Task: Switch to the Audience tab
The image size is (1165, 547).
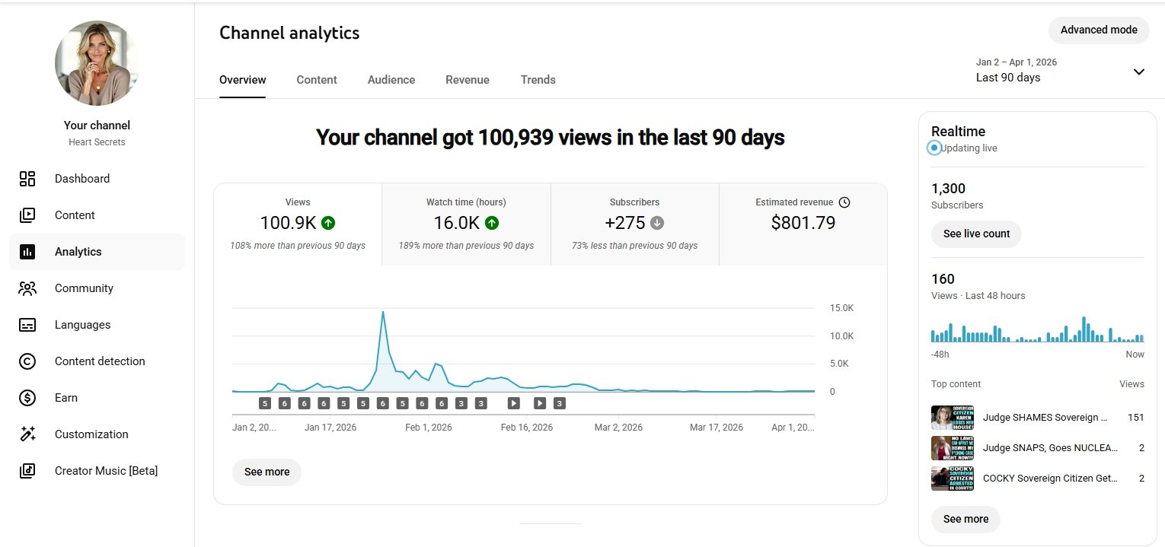Action: tap(391, 80)
